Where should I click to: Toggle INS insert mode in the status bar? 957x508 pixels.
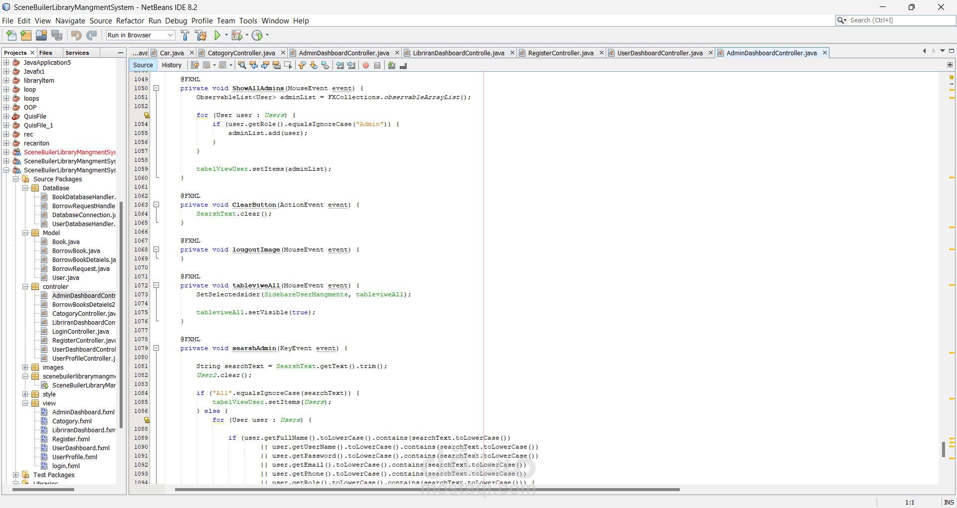coord(949,502)
